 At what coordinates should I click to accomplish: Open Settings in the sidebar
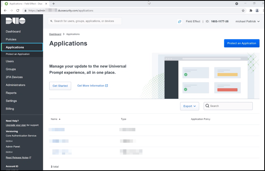coord(11,101)
